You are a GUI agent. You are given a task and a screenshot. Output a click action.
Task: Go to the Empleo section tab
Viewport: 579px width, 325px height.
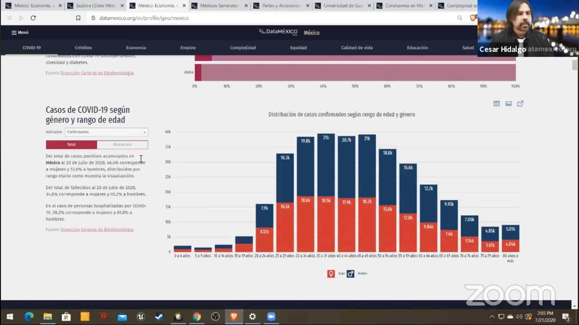coord(188,48)
